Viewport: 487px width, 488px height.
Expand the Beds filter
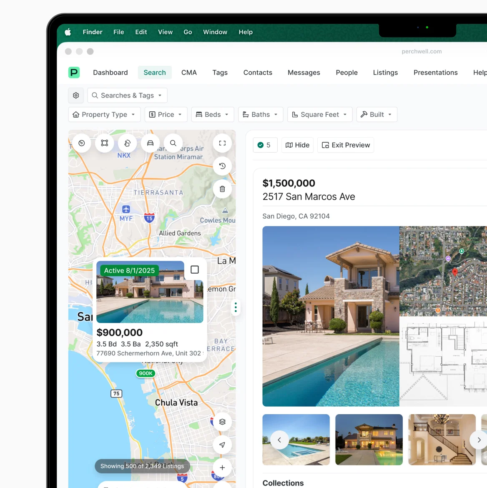coord(213,115)
